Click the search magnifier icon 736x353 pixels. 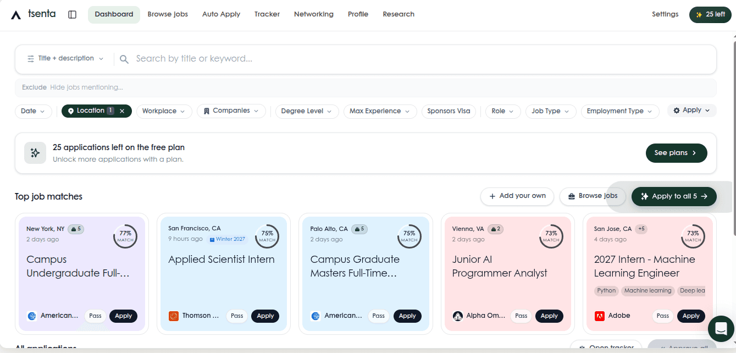124,59
